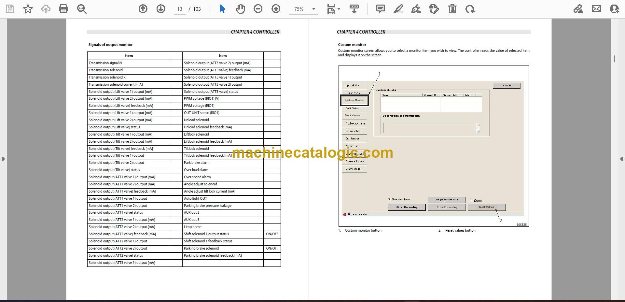Viewport: 625px width, 302px height.
Task: Expand the right tools pane arrow
Action: point(621,159)
